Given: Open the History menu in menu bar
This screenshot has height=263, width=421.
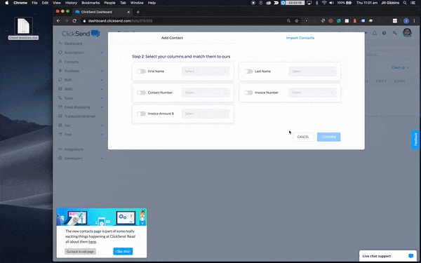Looking at the screenshot, I should click(71, 3).
